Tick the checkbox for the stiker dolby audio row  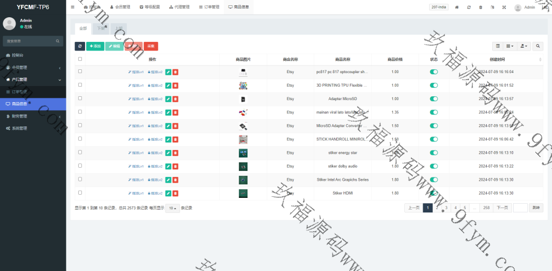(80, 166)
